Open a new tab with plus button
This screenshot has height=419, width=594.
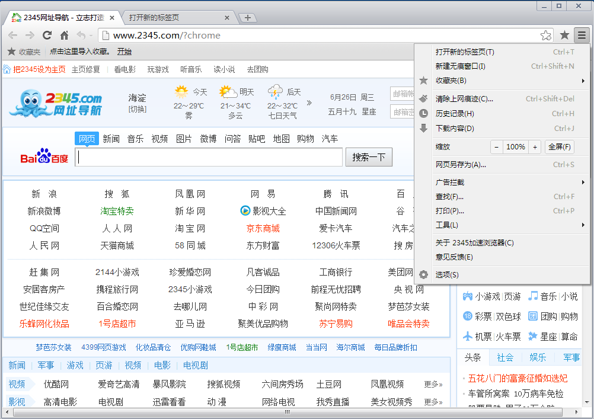[248, 17]
